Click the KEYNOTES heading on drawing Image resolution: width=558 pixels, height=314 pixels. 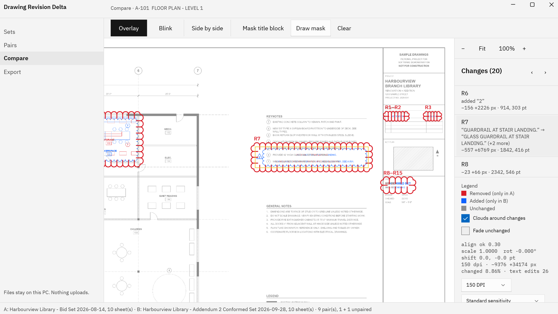tap(274, 116)
